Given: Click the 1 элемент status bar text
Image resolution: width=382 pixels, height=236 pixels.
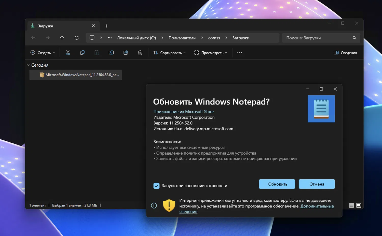Looking at the screenshot, I should 37,205.
